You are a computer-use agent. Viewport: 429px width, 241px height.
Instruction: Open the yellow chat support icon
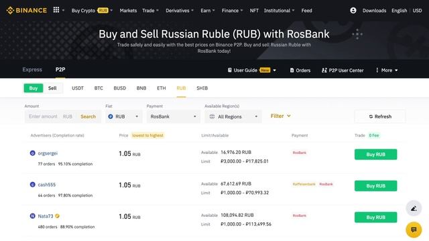[414, 230]
